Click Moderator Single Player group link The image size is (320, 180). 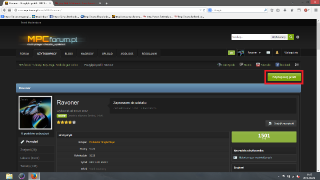(x=102, y=142)
